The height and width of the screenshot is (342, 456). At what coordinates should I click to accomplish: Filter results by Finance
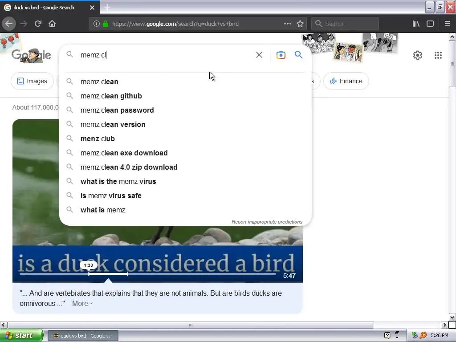click(346, 81)
